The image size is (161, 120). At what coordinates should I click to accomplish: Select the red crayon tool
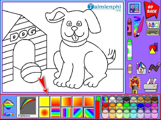coord(129,27)
